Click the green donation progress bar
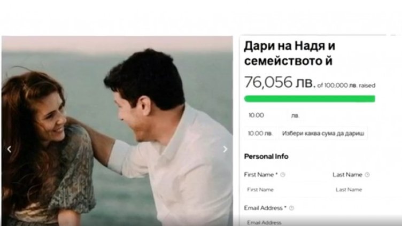Screen dimensions: 402x226 [310, 98]
